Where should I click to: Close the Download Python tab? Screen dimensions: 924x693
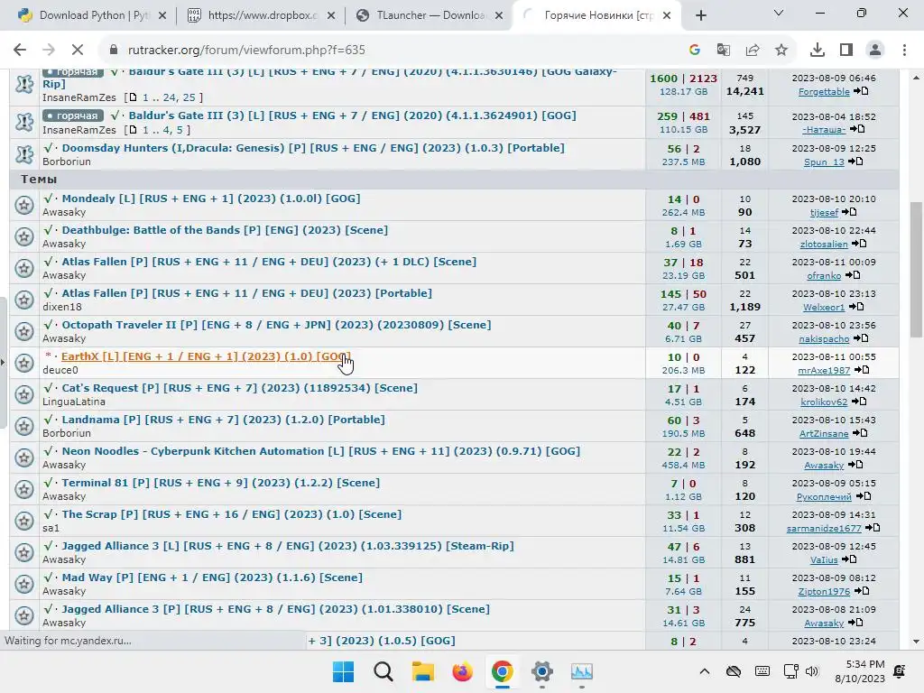162,16
